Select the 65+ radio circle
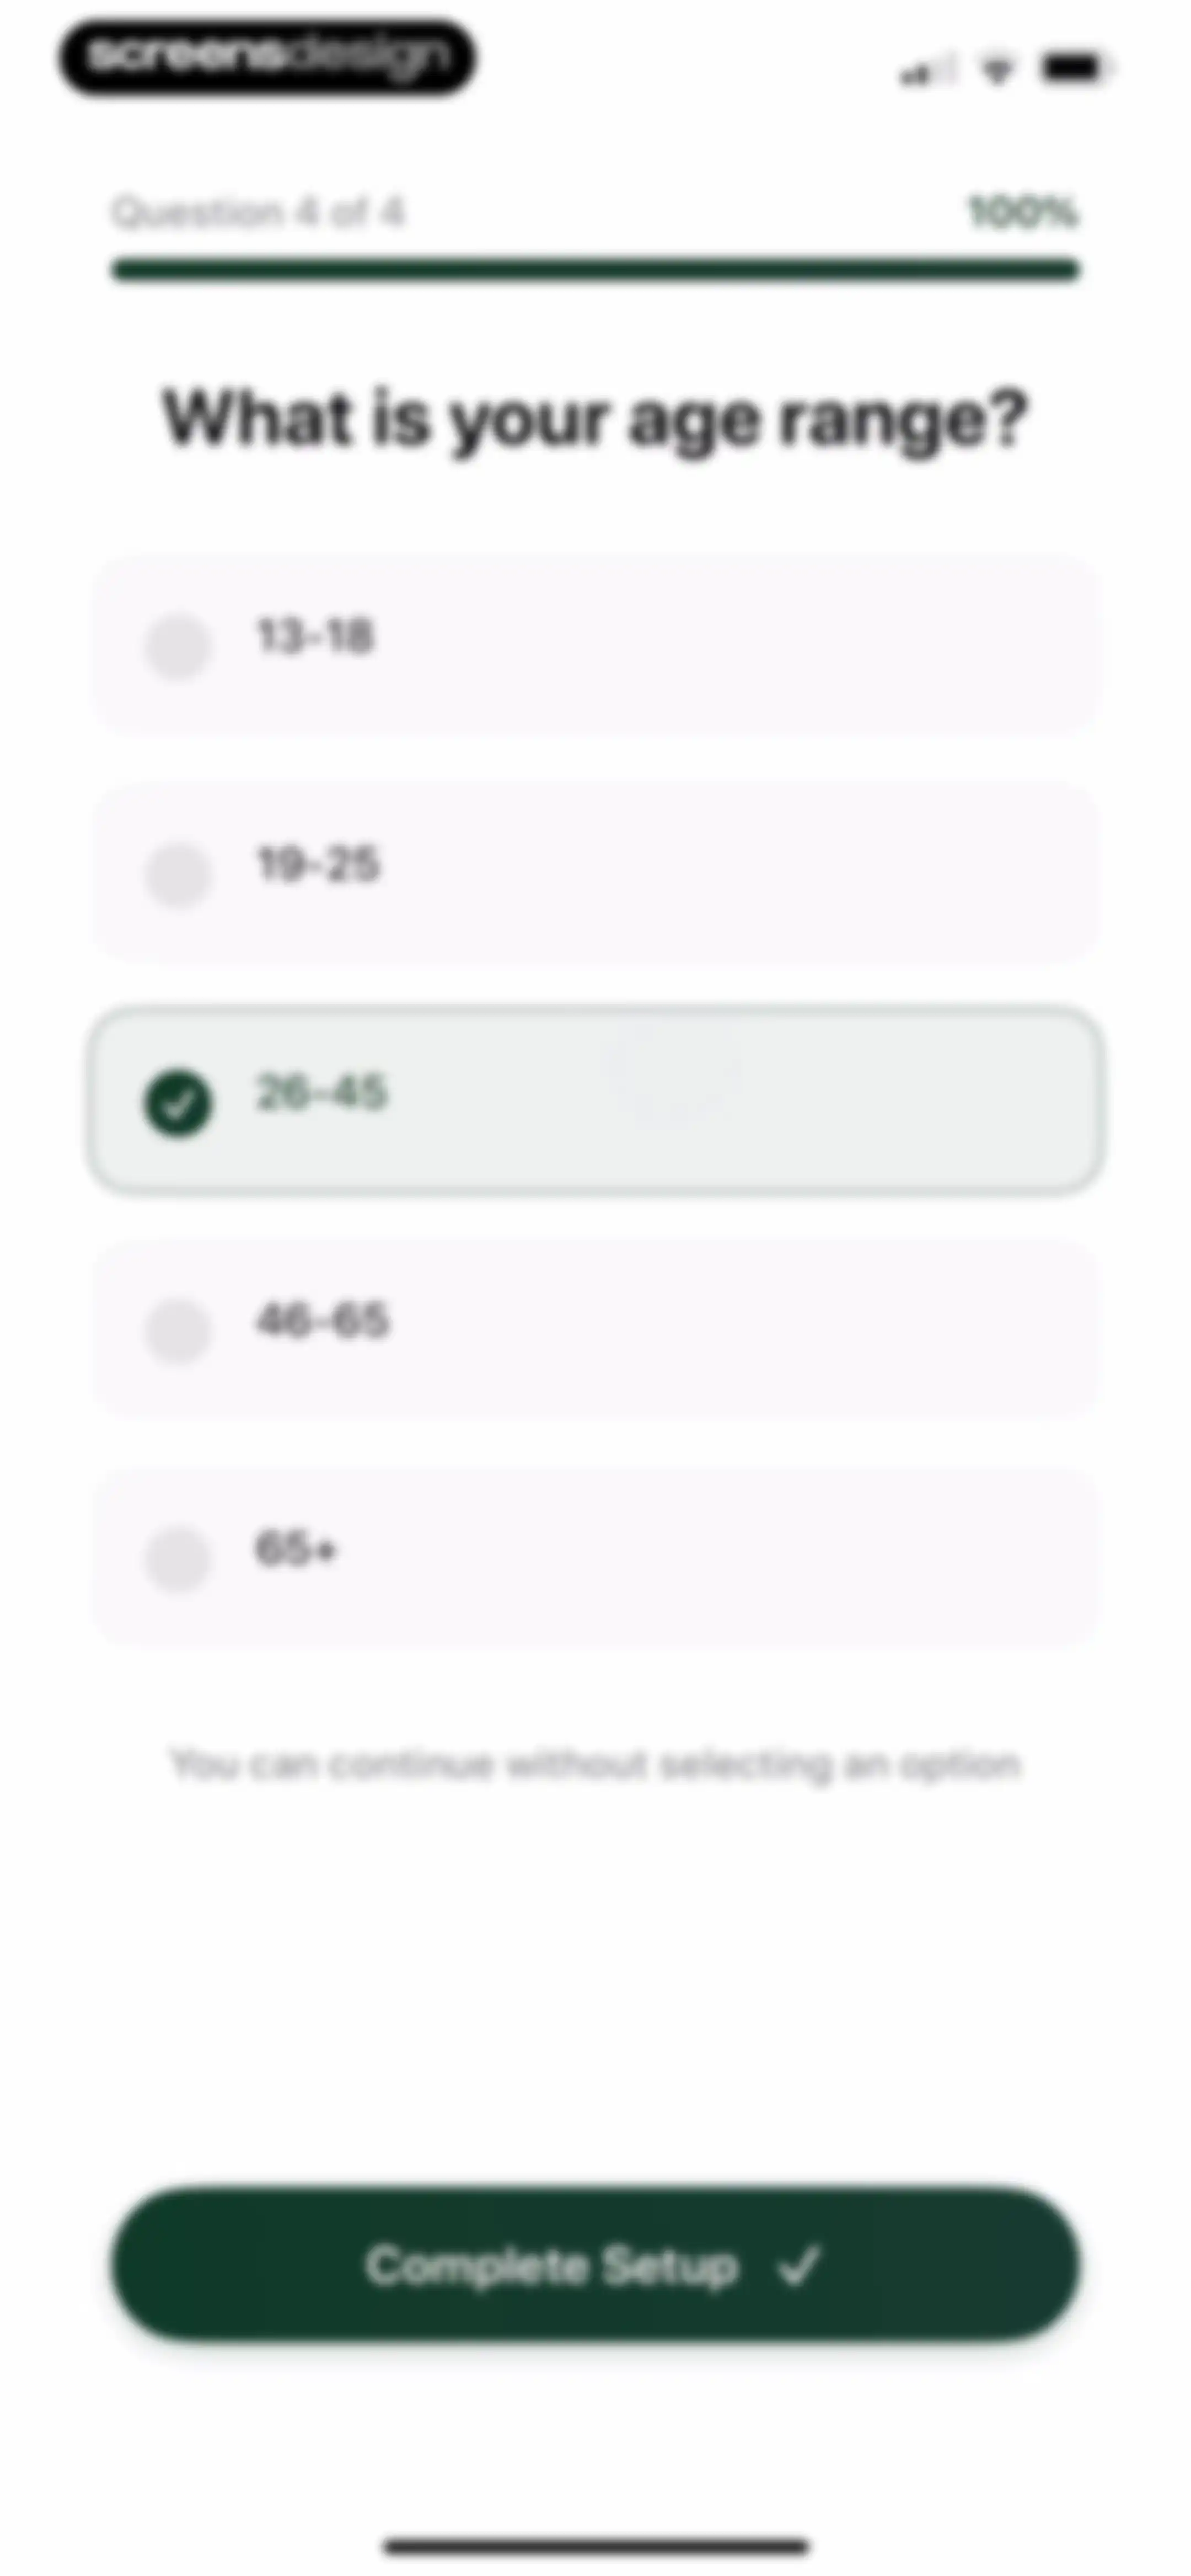The width and height of the screenshot is (1191, 2576). tap(178, 1558)
